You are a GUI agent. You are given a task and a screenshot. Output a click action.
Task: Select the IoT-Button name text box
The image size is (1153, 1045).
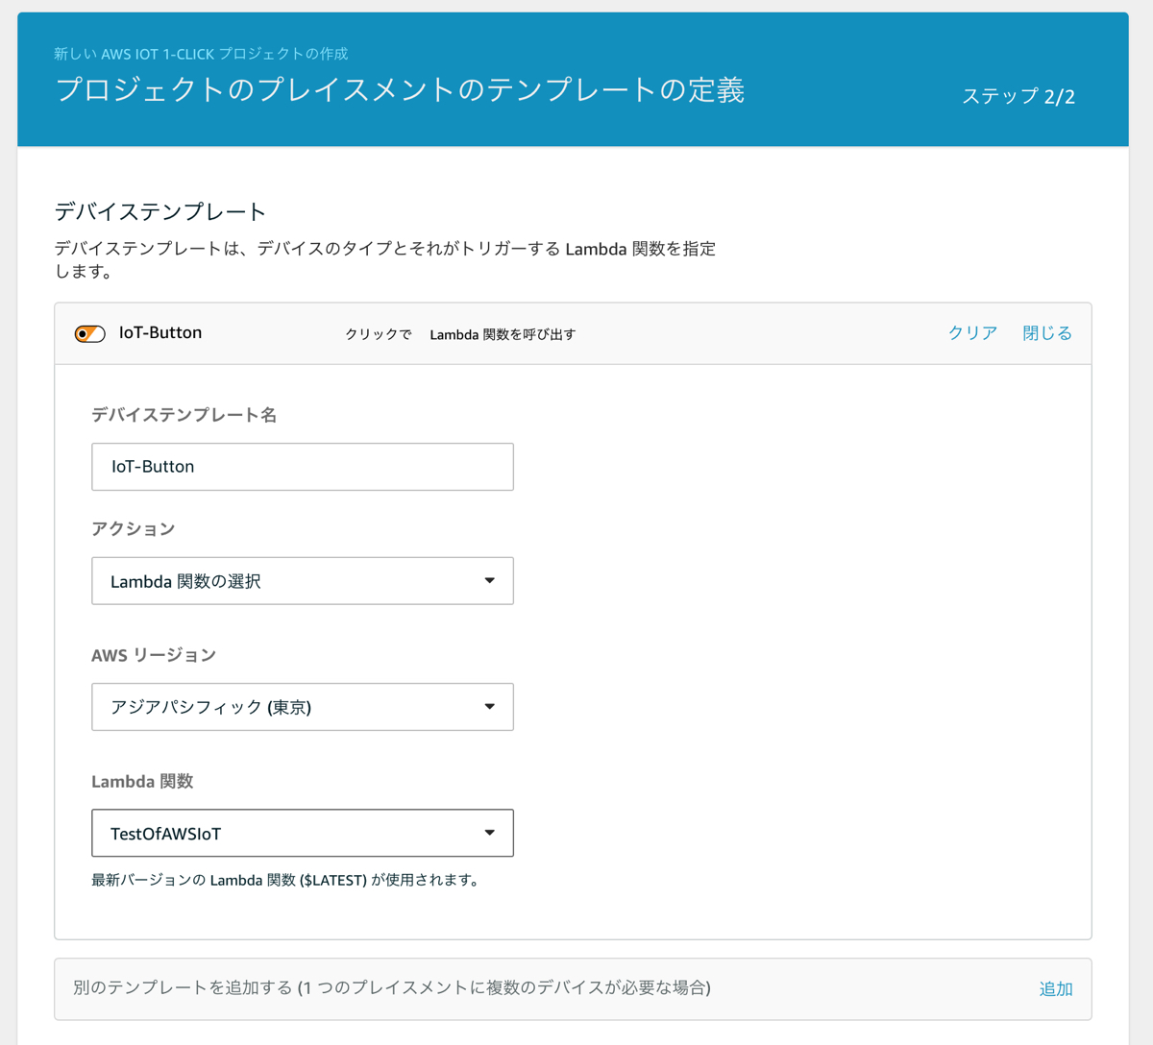coord(302,467)
